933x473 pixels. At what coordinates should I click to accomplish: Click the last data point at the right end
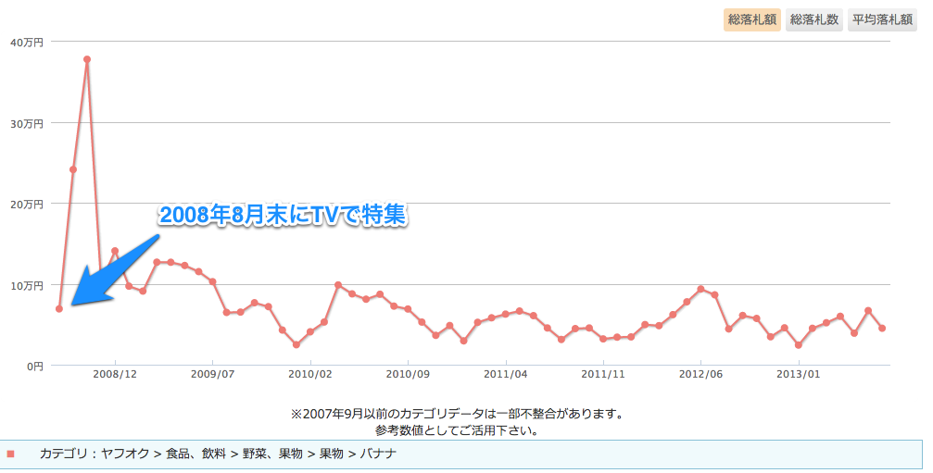[882, 329]
